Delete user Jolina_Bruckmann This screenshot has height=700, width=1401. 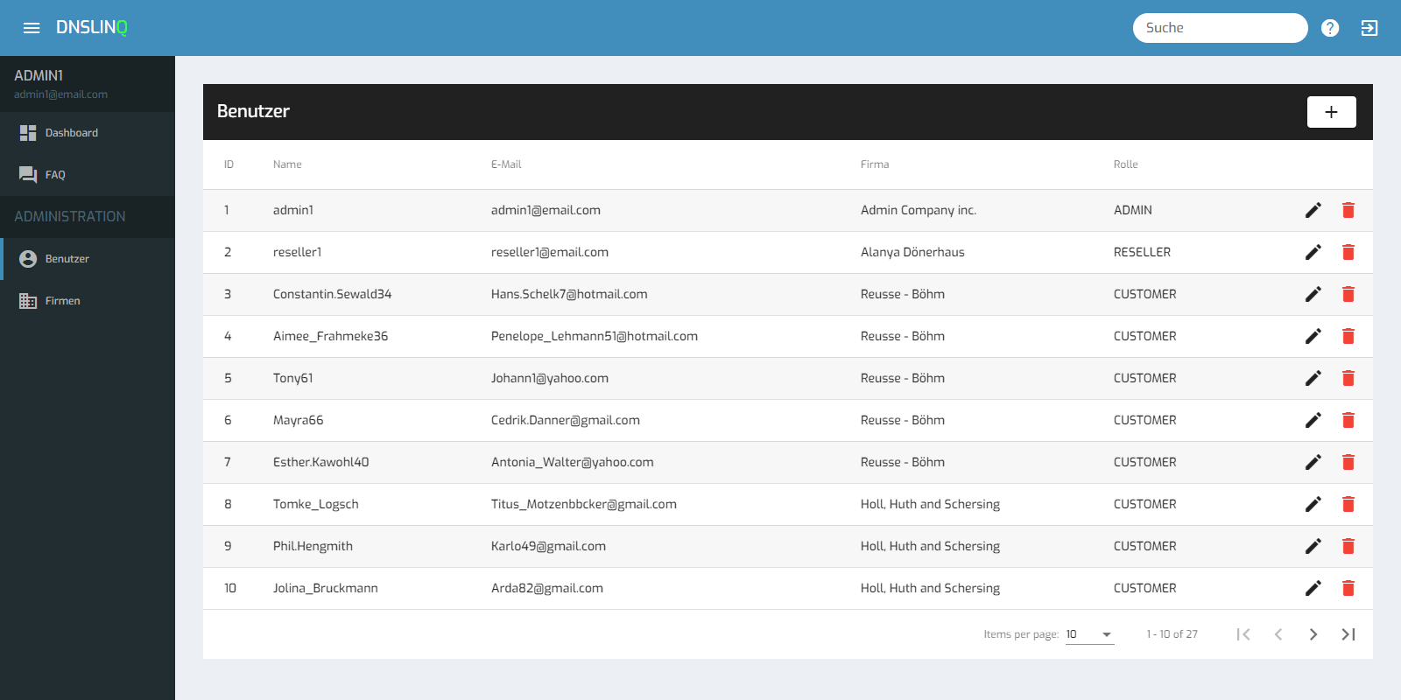tap(1348, 588)
